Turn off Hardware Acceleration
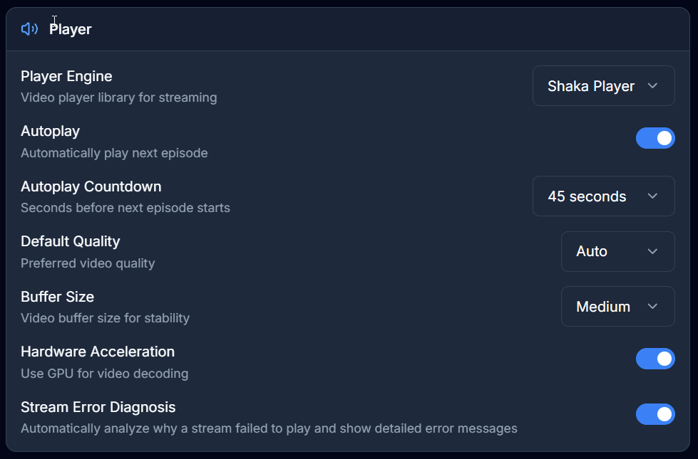 coord(655,359)
